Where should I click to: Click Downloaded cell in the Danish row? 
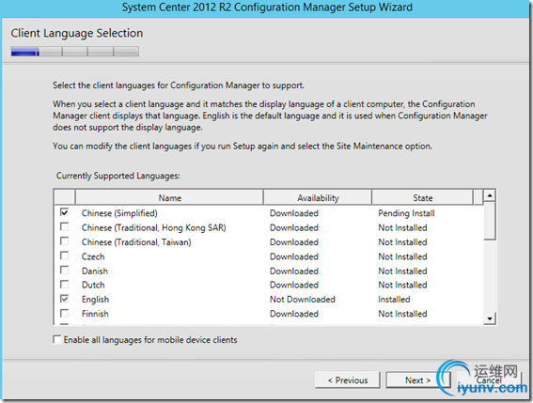[294, 271]
